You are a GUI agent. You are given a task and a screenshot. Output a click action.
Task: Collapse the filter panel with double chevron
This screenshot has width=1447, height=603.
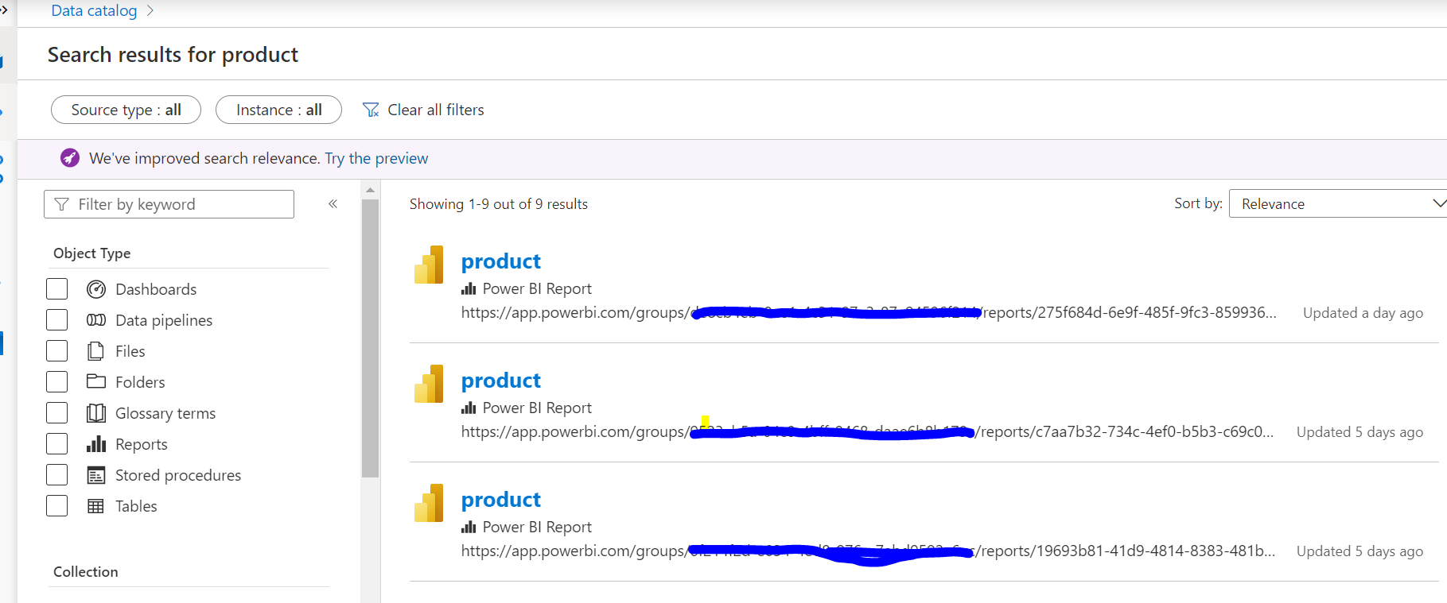coord(333,204)
